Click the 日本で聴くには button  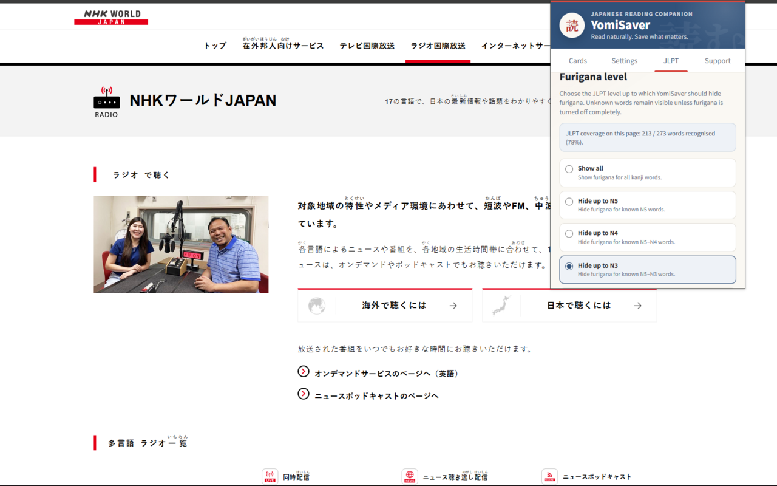tap(569, 305)
